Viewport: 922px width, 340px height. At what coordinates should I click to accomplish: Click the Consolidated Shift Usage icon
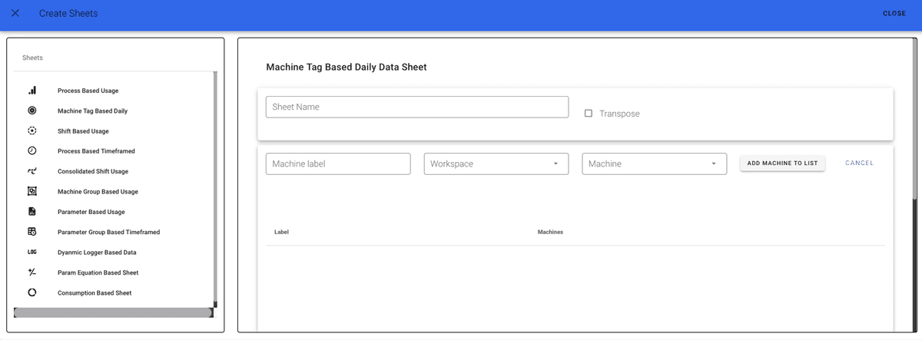click(x=32, y=171)
